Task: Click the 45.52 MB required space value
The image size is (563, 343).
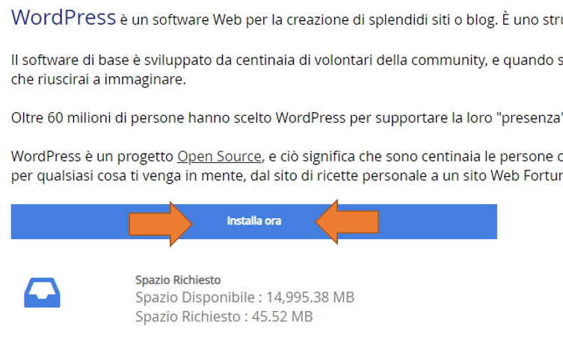Action: [x=282, y=317]
